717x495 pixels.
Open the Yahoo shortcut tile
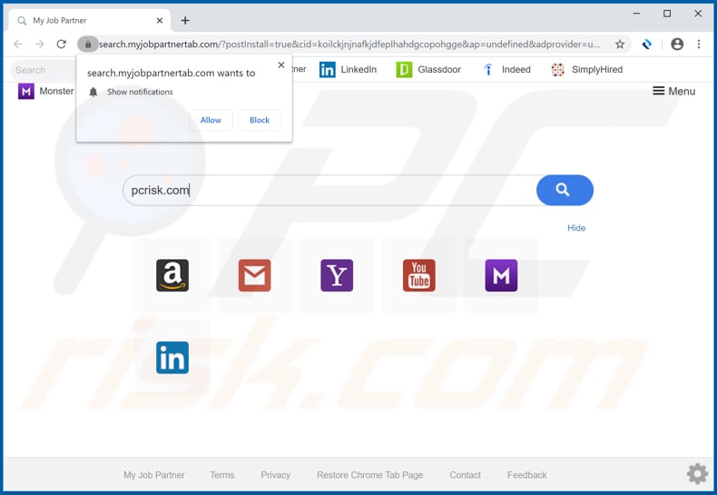(337, 275)
